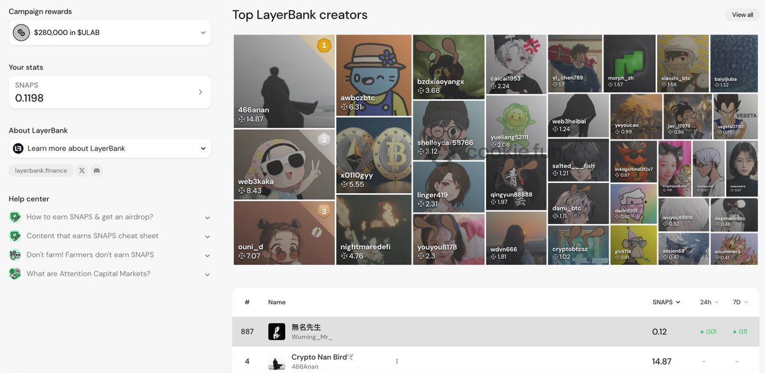Click the $ULAB token coin icon

pyautogui.click(x=22, y=33)
